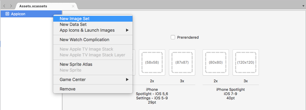Expand the Game Center submenu
Screen dimensions: 306x110
[93, 80]
